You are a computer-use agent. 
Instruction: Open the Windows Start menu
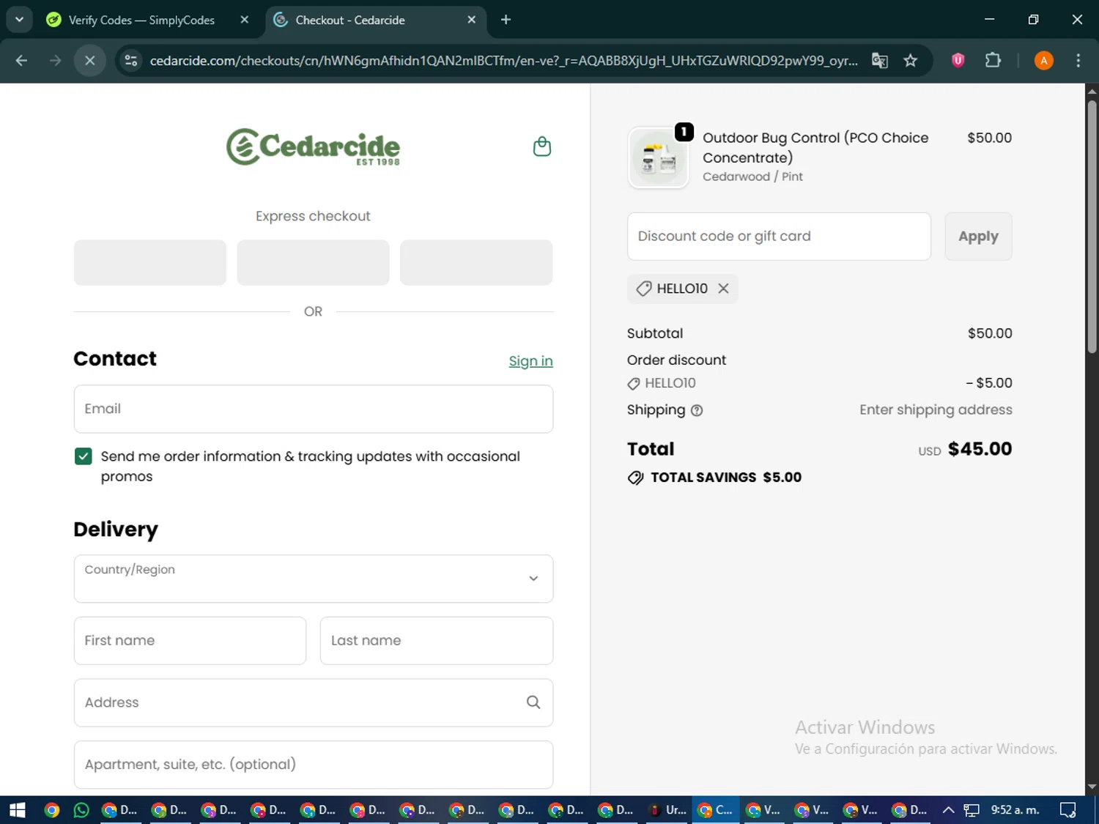tap(17, 810)
